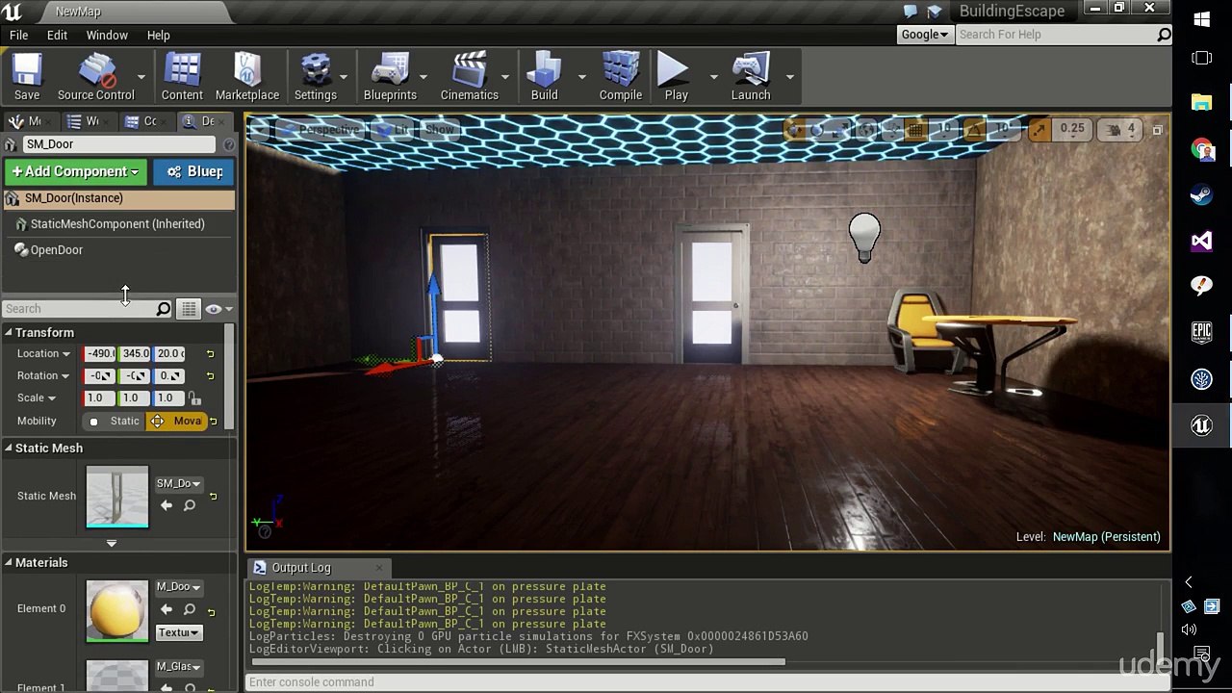1232x693 pixels.
Task: Collapse the Transform section
Action: (x=8, y=333)
